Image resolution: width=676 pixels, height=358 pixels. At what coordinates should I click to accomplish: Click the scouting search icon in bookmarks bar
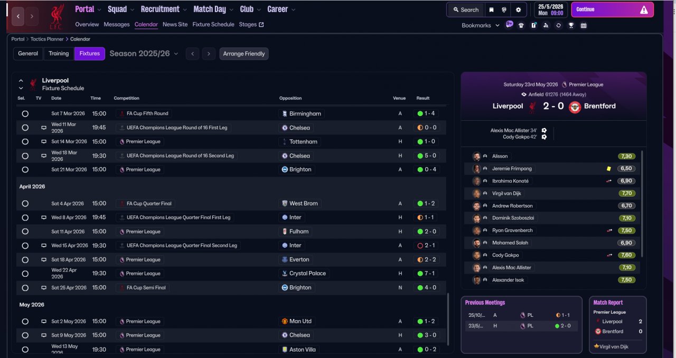(x=546, y=25)
